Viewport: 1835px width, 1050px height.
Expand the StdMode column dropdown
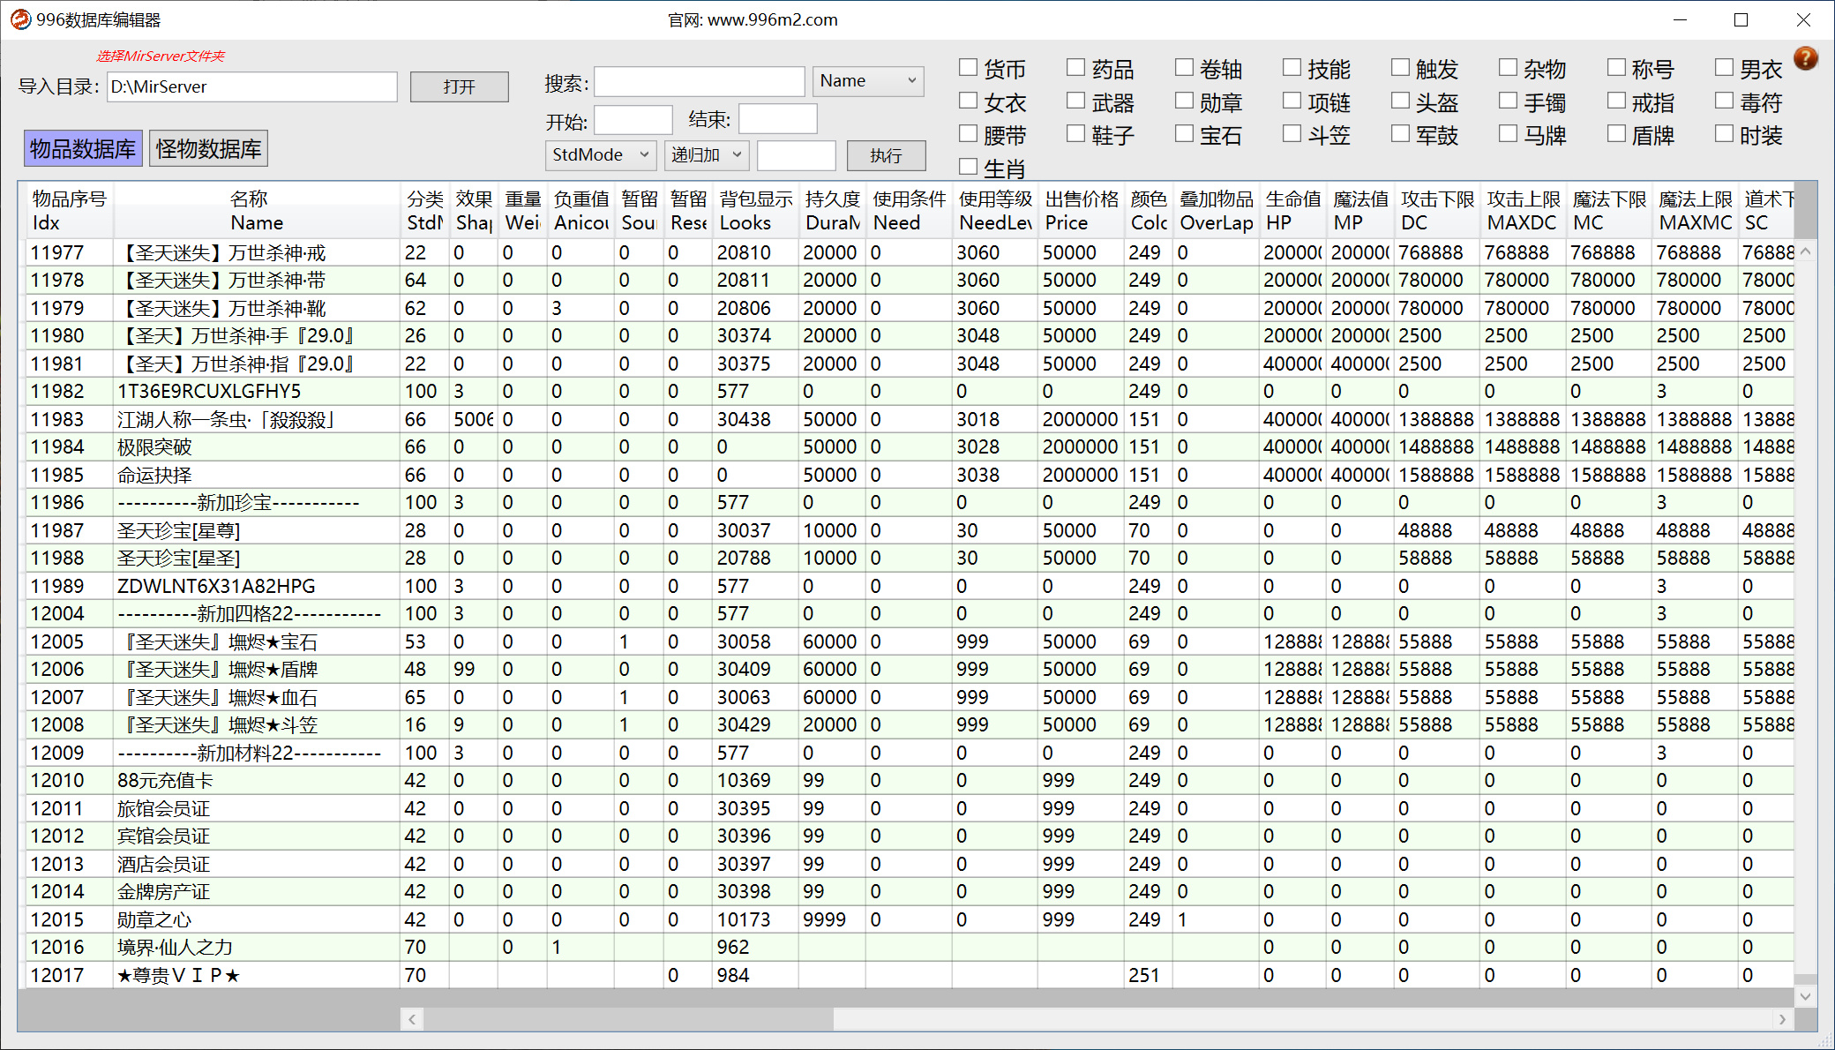[601, 155]
